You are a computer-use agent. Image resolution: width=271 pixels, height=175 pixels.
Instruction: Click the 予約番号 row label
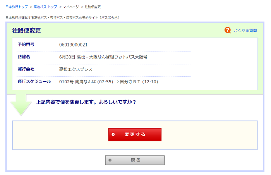pyautogui.click(x=26, y=45)
